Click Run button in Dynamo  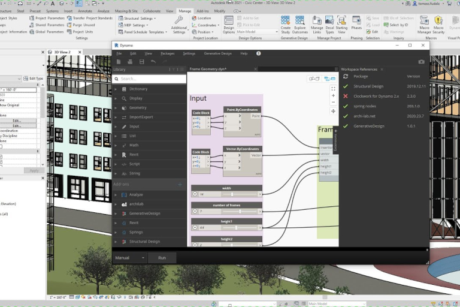click(x=162, y=258)
